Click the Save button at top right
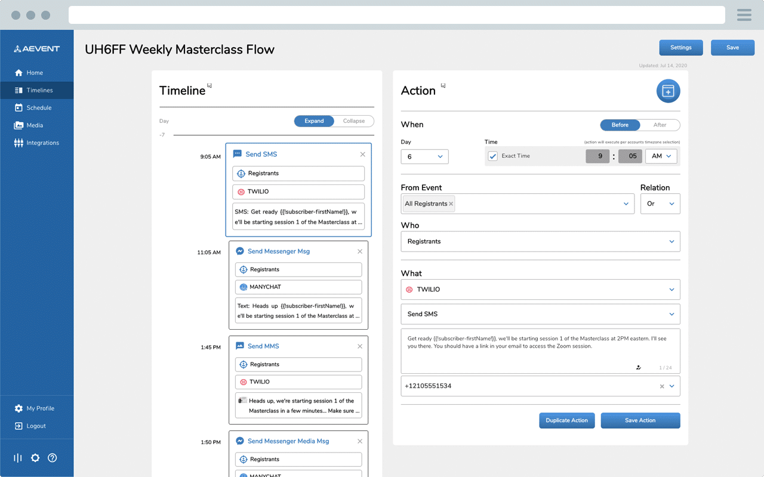The image size is (764, 477). click(x=732, y=48)
